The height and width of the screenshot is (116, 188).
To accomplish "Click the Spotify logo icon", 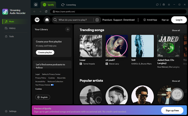I will [37, 20].
